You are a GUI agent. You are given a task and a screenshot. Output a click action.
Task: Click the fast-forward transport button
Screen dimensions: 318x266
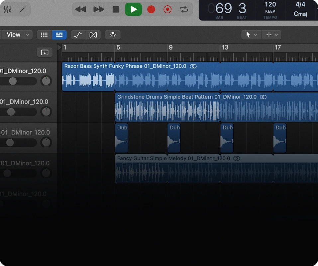(x=98, y=9)
